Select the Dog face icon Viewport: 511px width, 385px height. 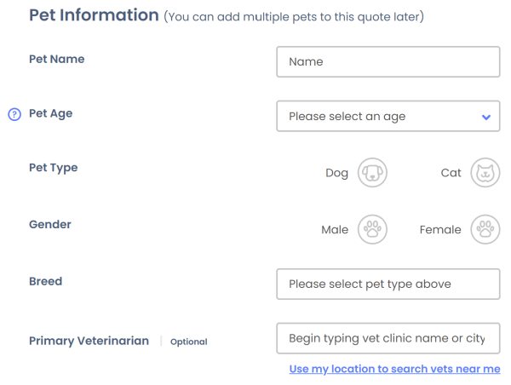tap(372, 172)
